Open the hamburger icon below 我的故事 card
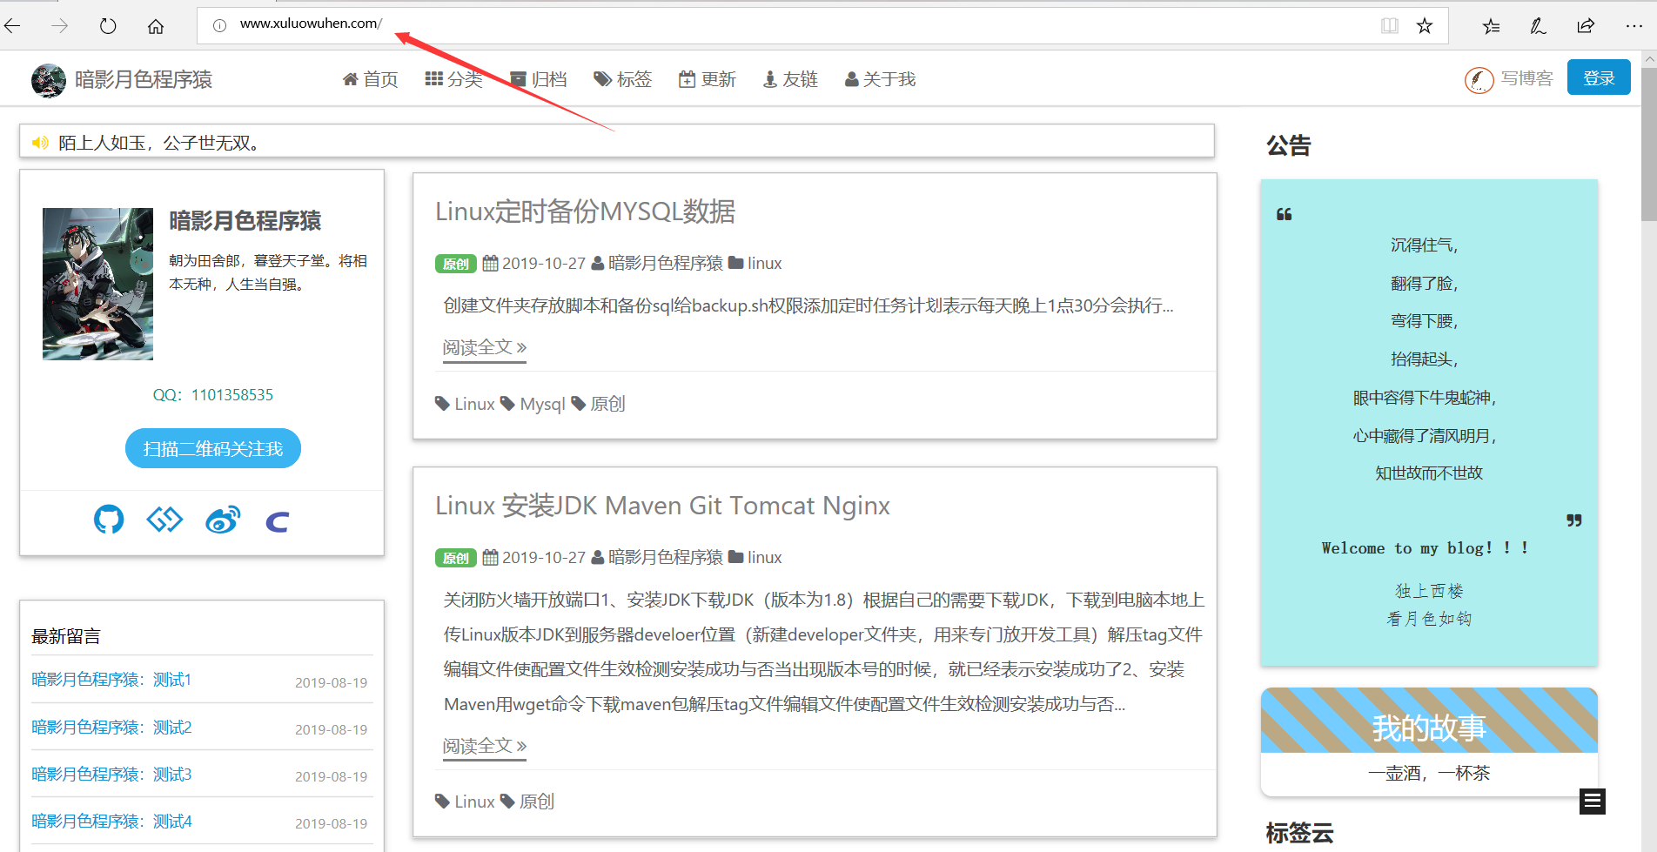The height and width of the screenshot is (852, 1657). (x=1593, y=801)
